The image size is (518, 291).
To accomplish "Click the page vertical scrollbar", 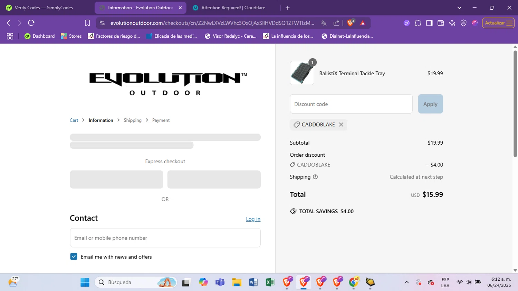I will click(515, 104).
